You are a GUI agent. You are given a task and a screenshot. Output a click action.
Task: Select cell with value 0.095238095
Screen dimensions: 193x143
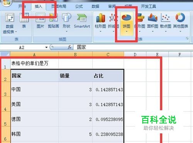click(108, 119)
